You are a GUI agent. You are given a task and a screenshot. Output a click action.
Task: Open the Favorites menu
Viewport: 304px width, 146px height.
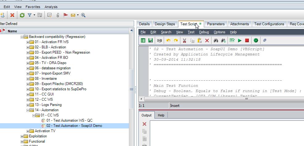(33, 7)
